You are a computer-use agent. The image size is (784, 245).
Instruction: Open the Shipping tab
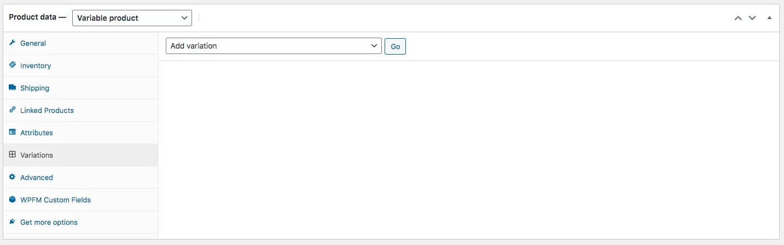pyautogui.click(x=34, y=88)
